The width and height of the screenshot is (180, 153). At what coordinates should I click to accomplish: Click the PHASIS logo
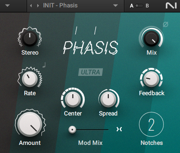click(90, 47)
